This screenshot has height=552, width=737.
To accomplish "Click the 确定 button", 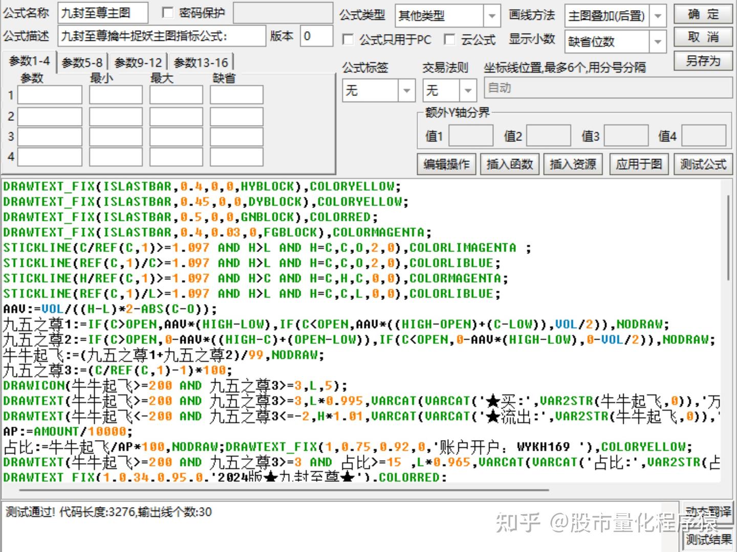I will tap(703, 14).
